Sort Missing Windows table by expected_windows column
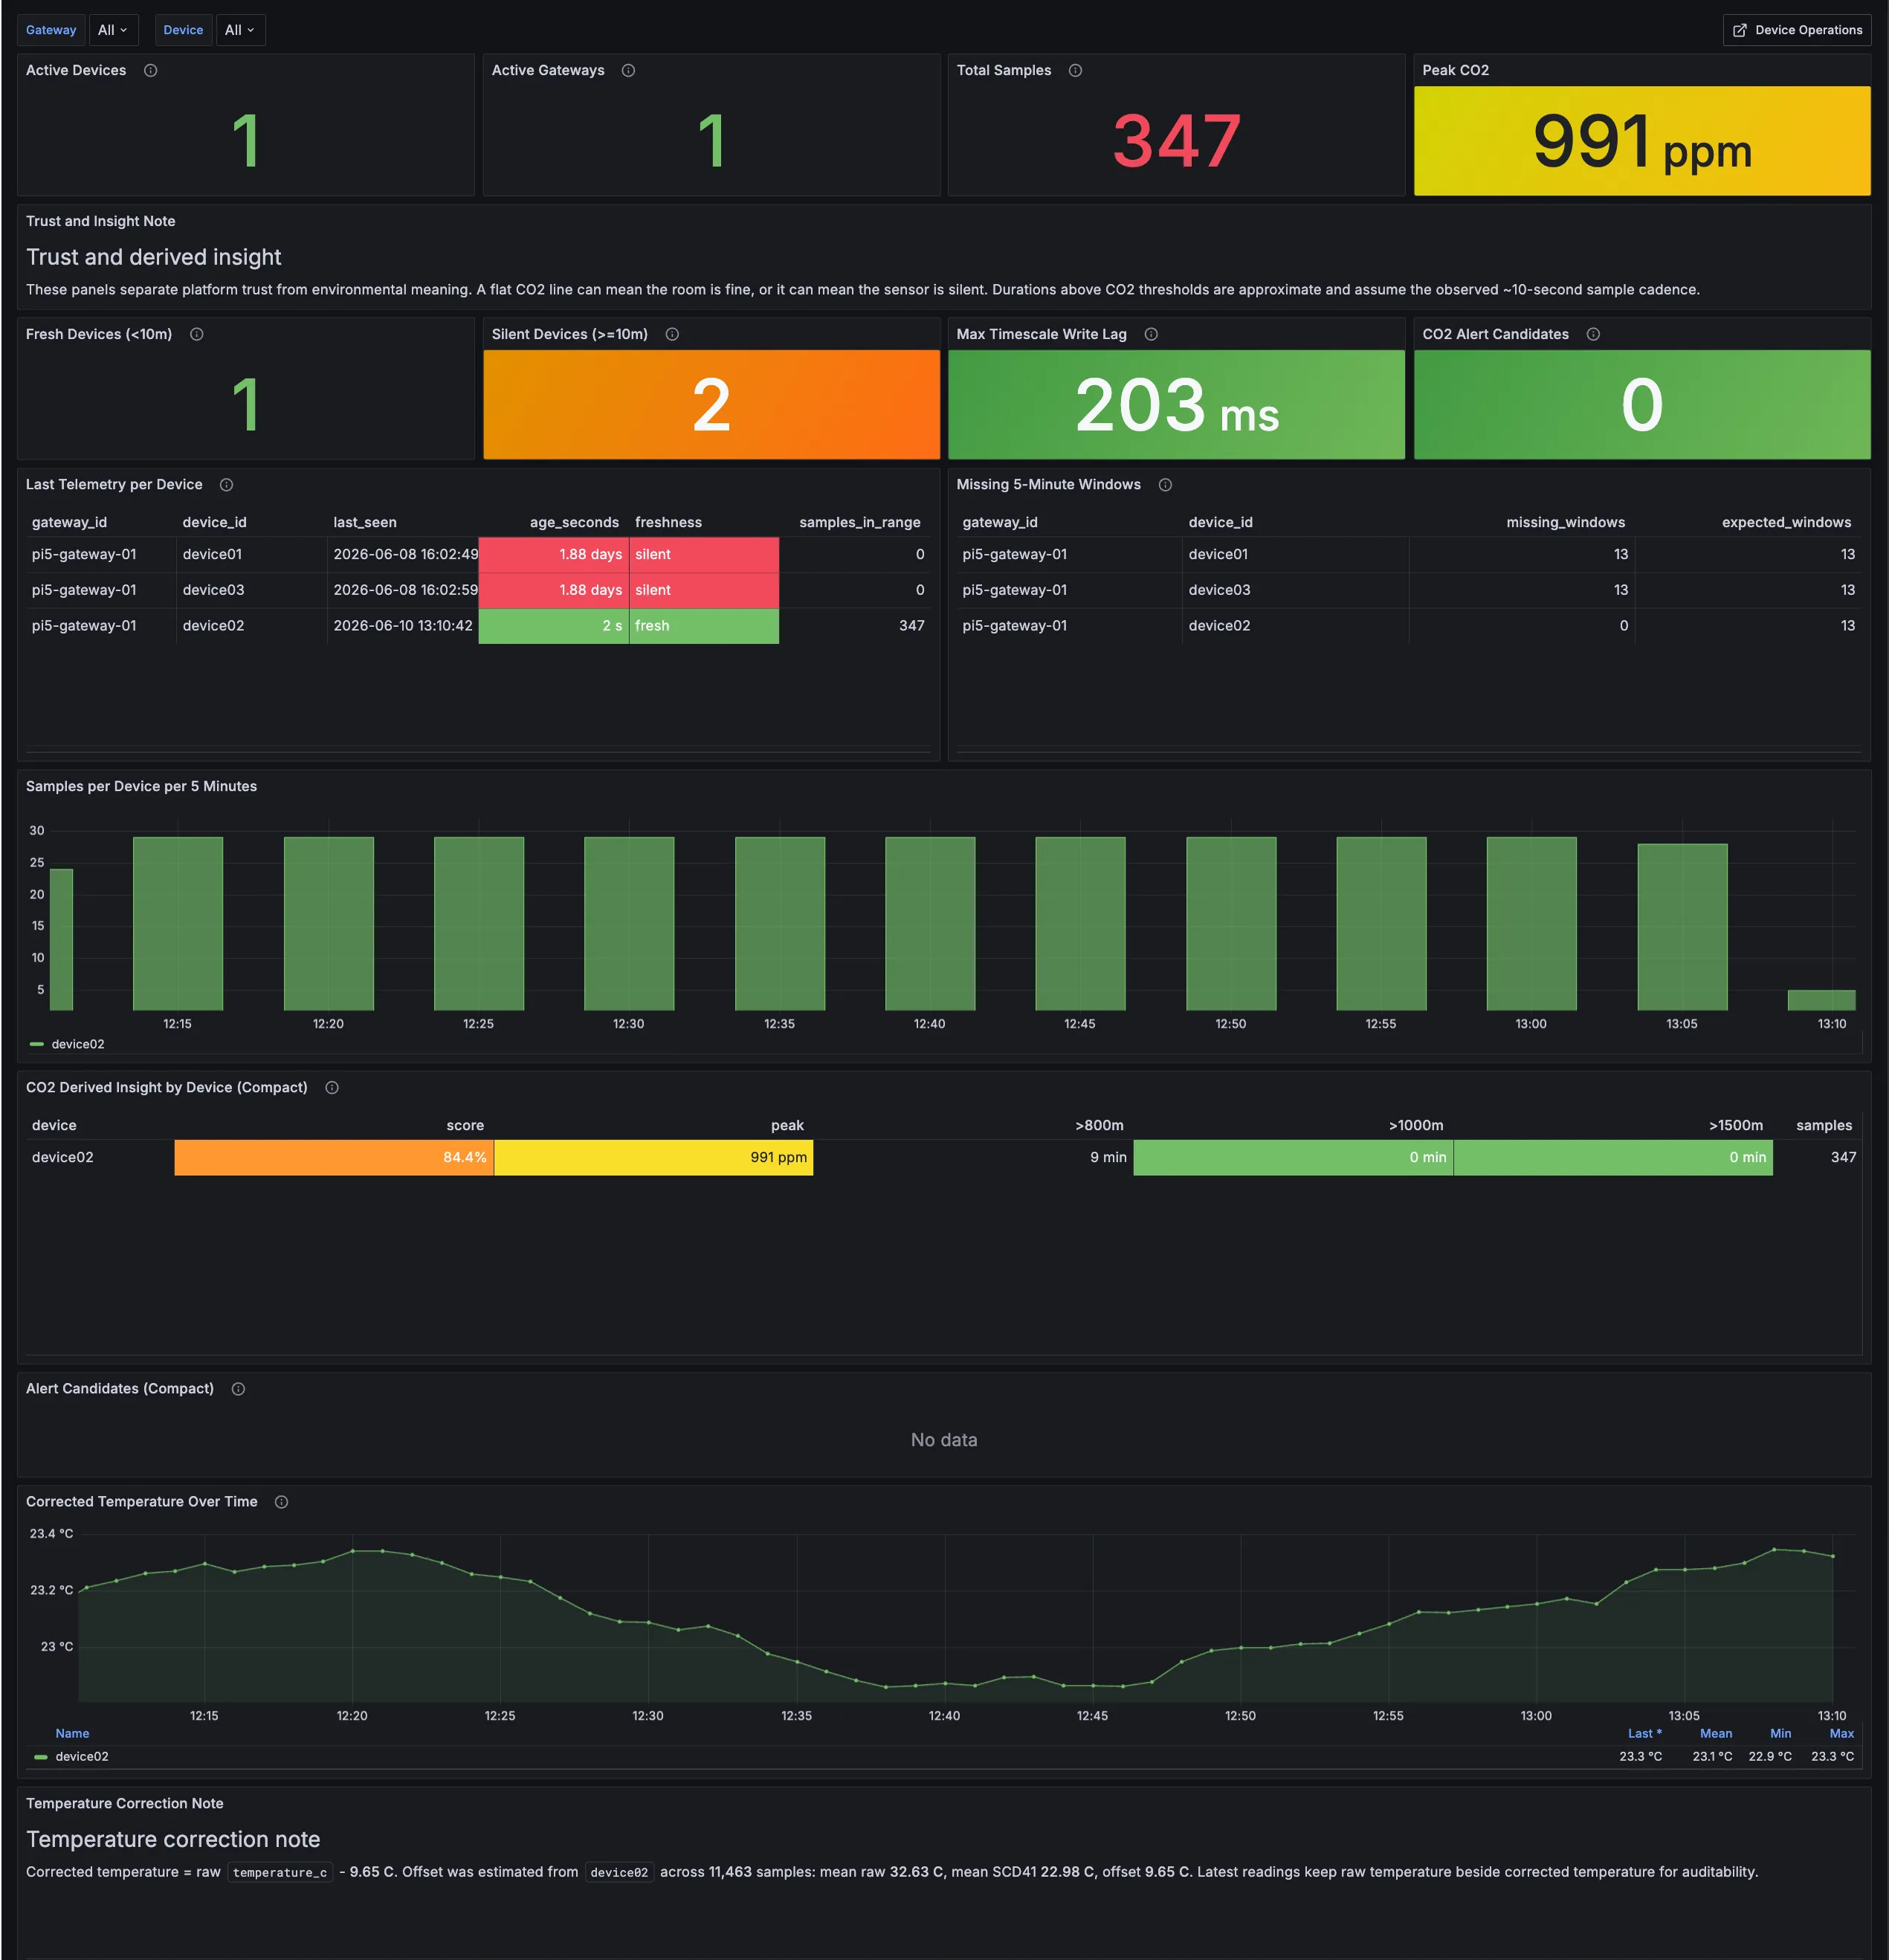 tap(1786, 522)
